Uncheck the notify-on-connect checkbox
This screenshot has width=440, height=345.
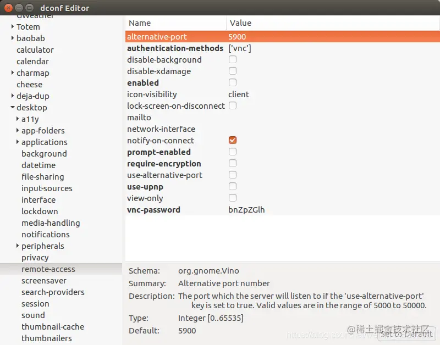point(232,140)
